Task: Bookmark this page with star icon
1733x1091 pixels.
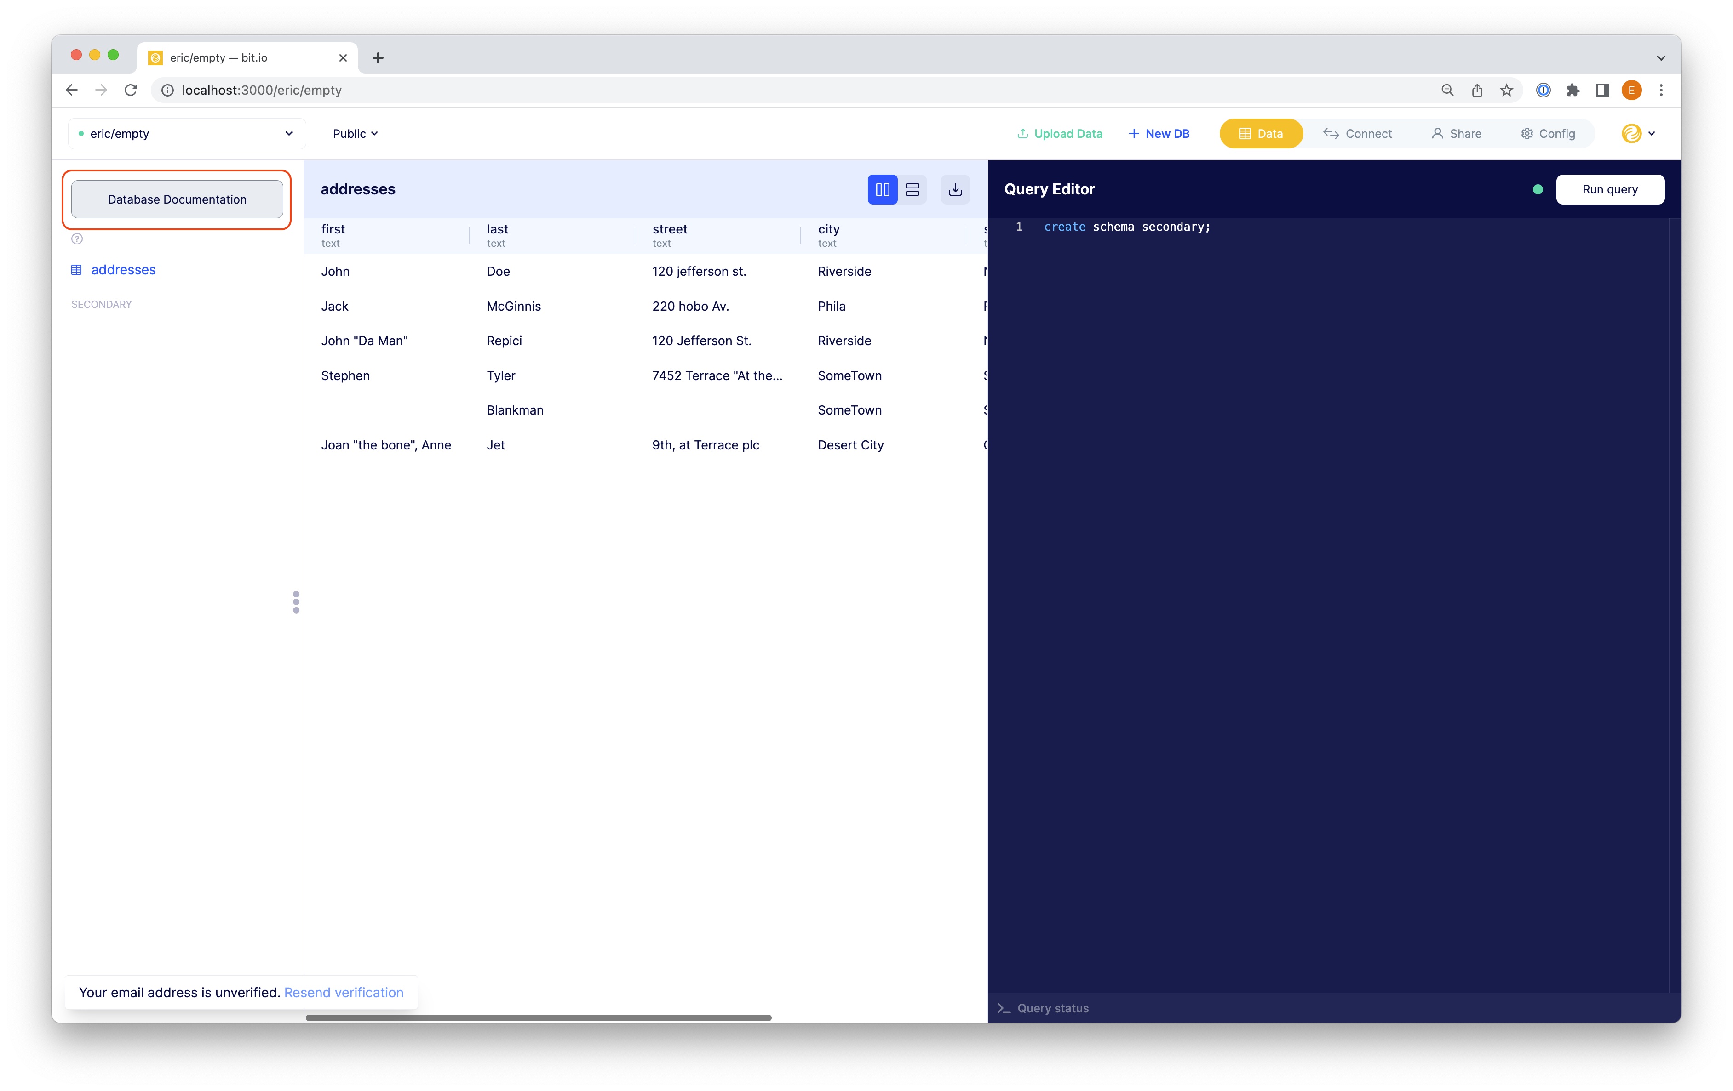Action: click(1506, 90)
